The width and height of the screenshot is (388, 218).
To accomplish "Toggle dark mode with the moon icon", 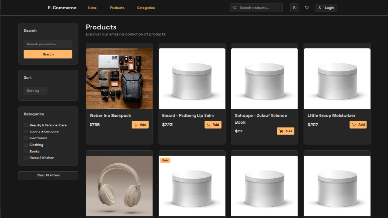I will pos(295,8).
